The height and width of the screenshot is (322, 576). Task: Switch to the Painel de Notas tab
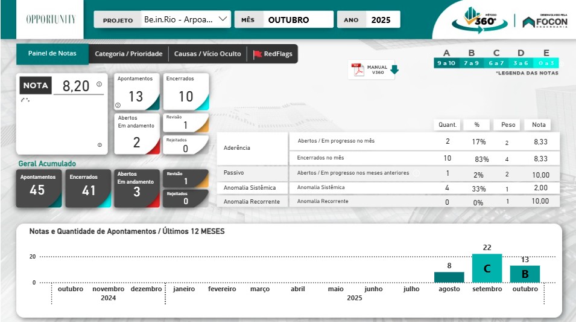pos(52,53)
